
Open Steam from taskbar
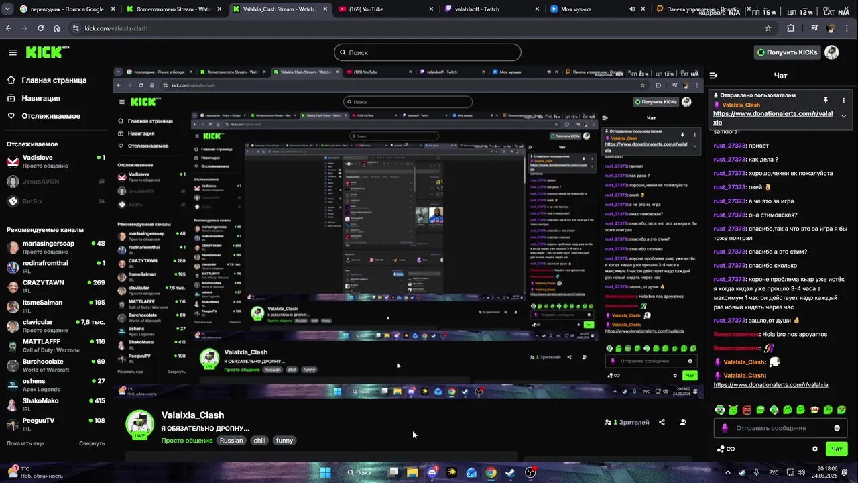click(510, 472)
